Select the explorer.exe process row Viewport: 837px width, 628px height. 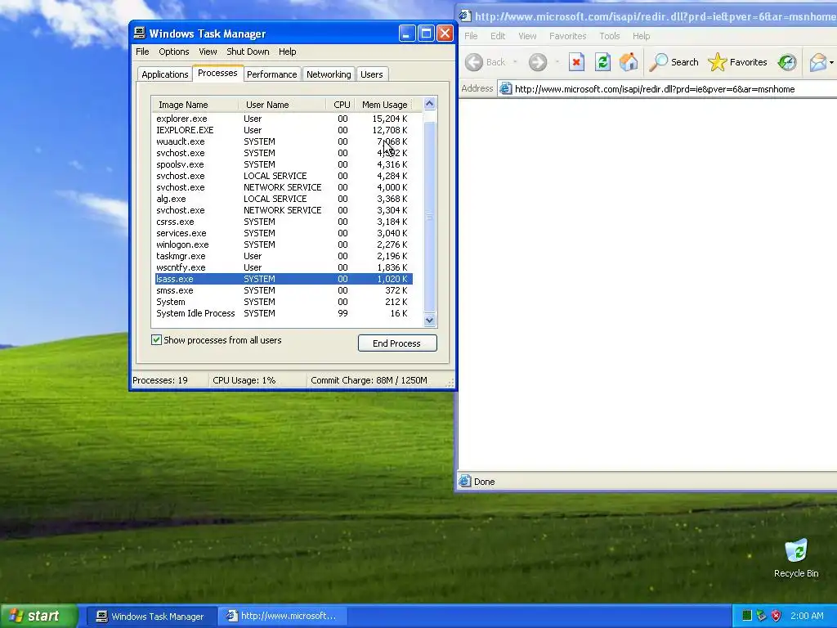284,119
